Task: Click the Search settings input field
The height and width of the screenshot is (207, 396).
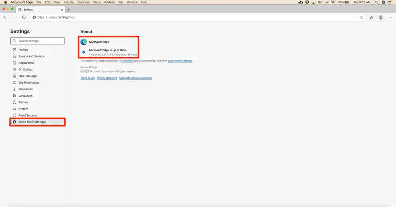Action: pyautogui.click(x=38, y=41)
